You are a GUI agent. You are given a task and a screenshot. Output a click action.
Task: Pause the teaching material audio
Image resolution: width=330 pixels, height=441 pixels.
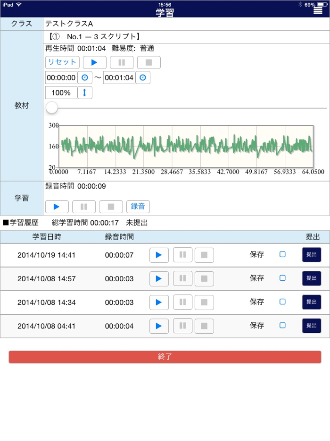coord(122,62)
